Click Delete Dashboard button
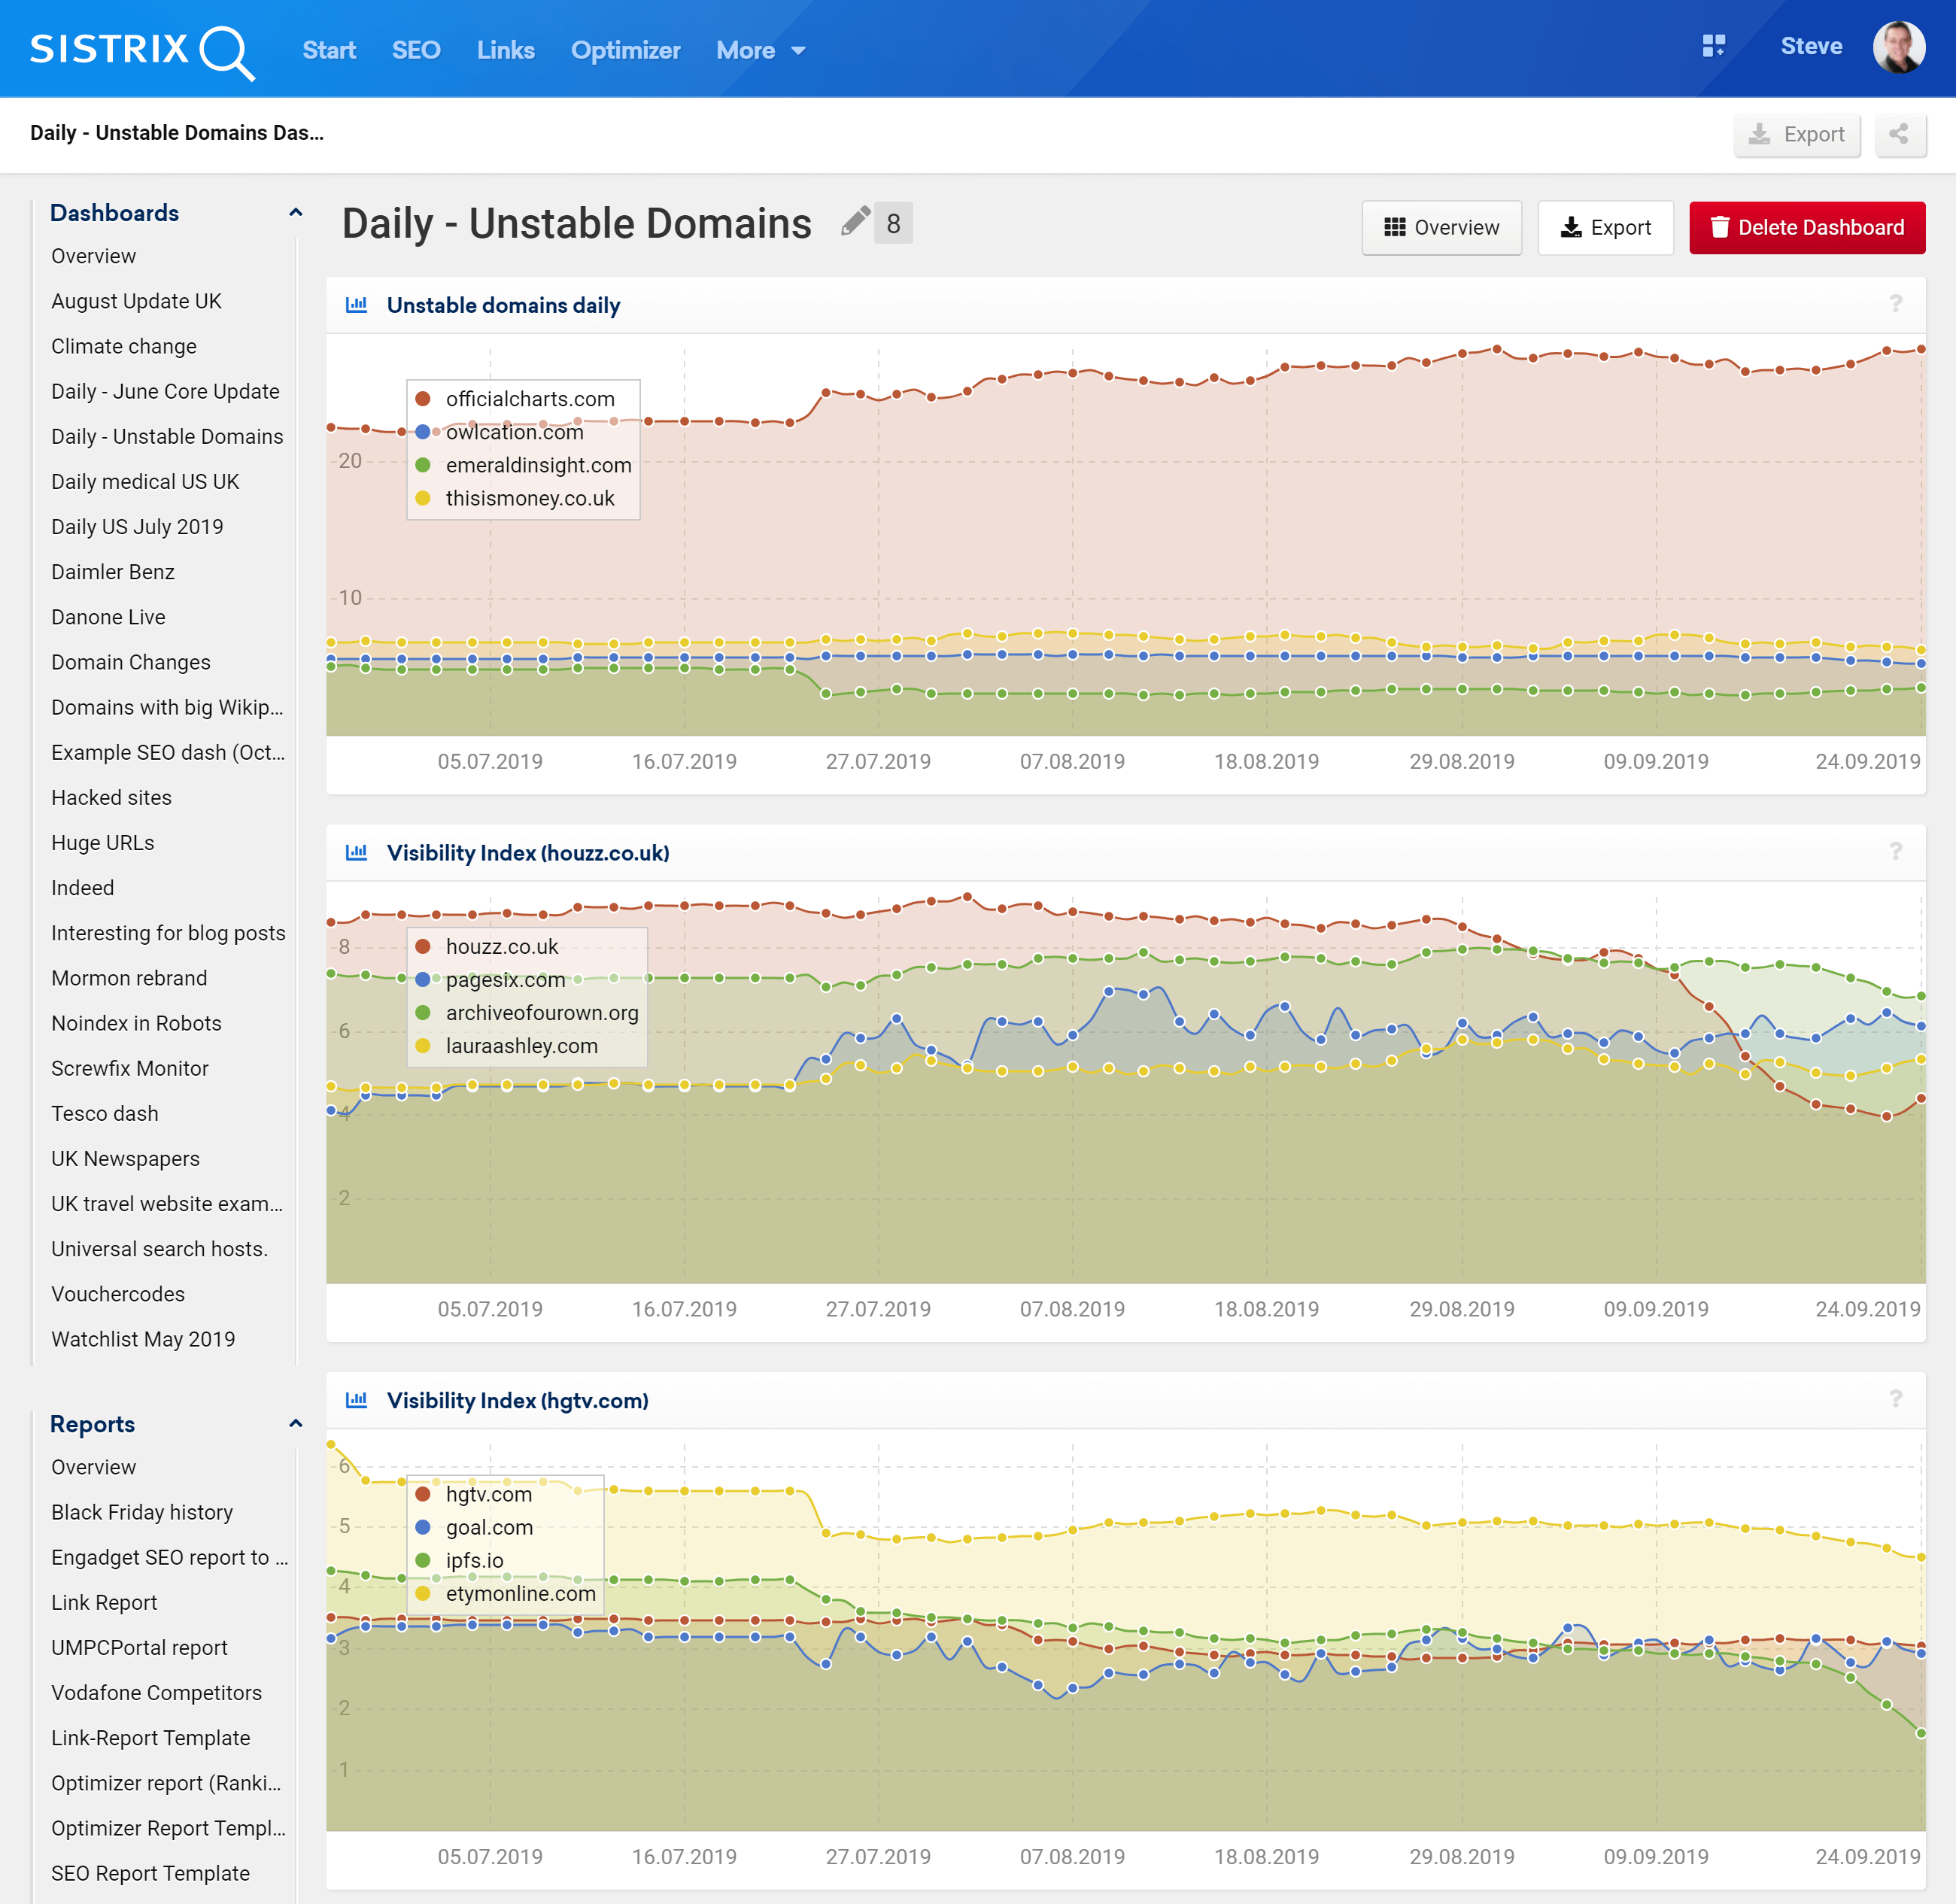The height and width of the screenshot is (1904, 1956). click(1806, 227)
